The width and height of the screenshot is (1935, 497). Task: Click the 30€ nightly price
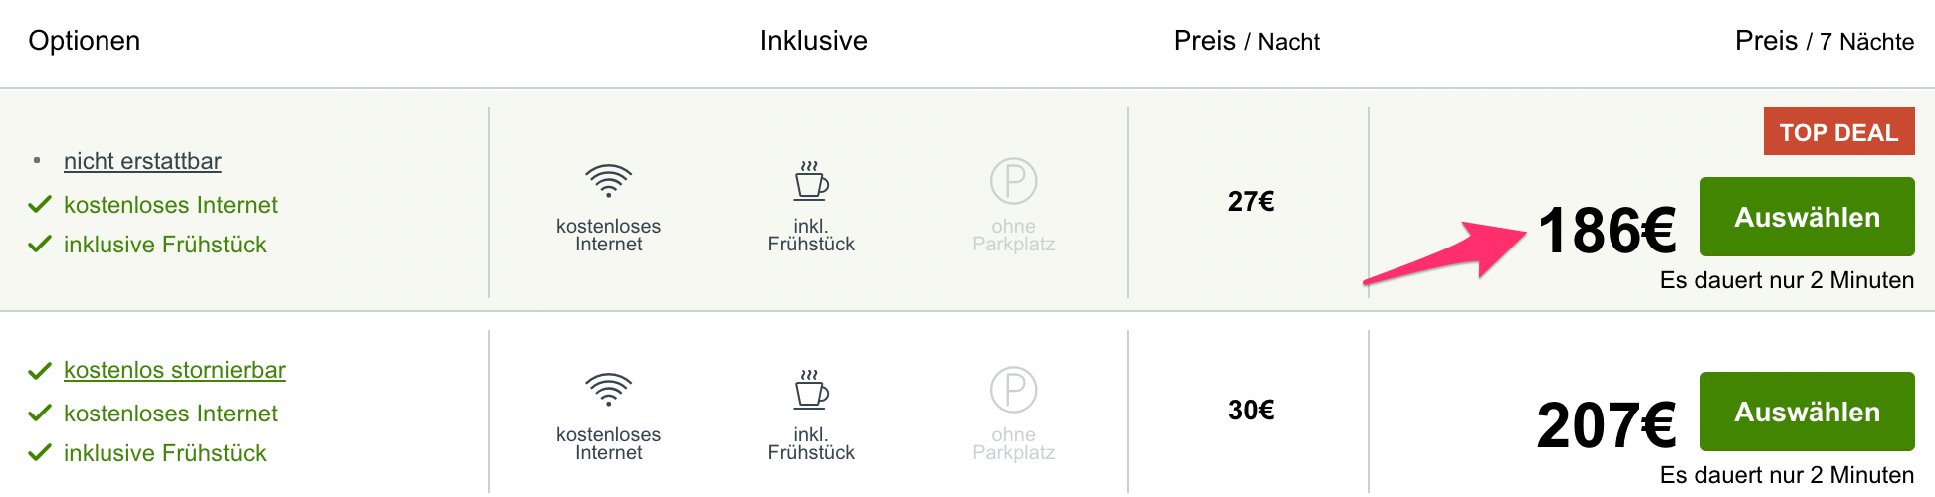coord(1251,411)
